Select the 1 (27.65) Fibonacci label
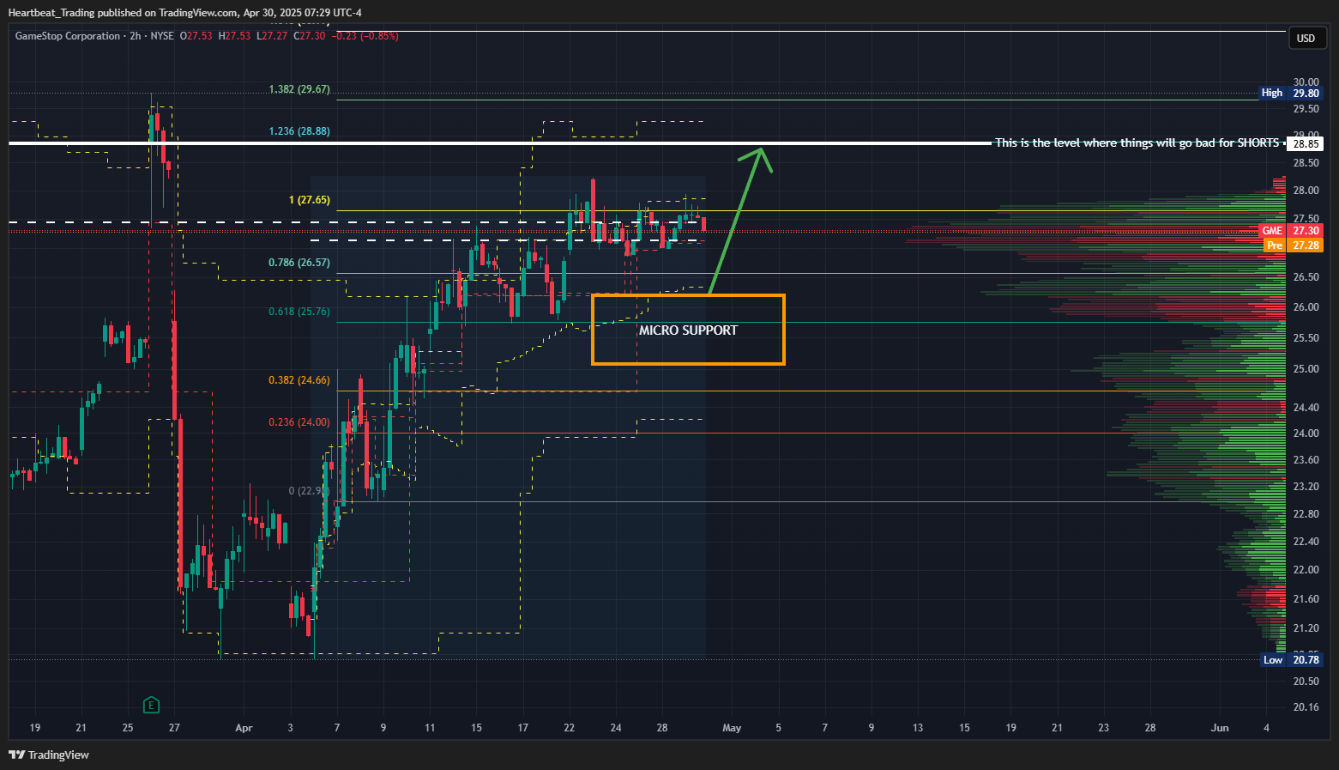Viewport: 1339px width, 770px height. point(310,200)
